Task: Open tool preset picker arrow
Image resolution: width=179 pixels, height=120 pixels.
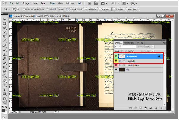Action: 9,9
